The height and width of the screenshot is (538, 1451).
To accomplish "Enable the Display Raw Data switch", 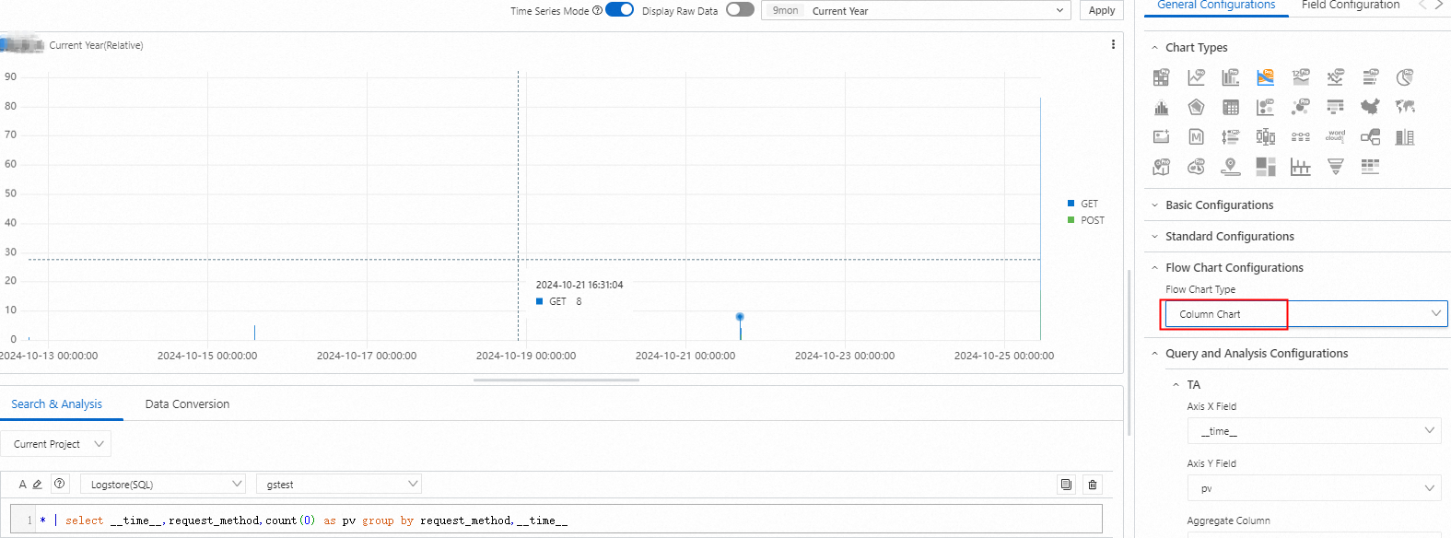I will tap(740, 10).
